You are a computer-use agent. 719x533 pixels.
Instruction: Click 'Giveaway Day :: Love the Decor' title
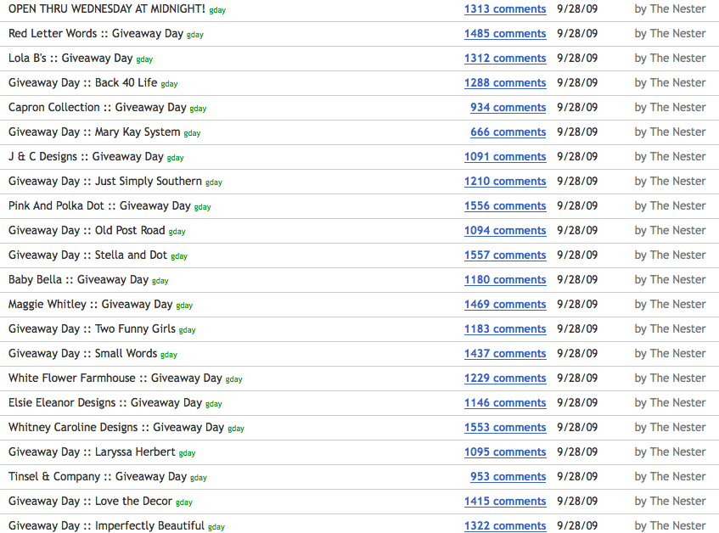coord(90,501)
